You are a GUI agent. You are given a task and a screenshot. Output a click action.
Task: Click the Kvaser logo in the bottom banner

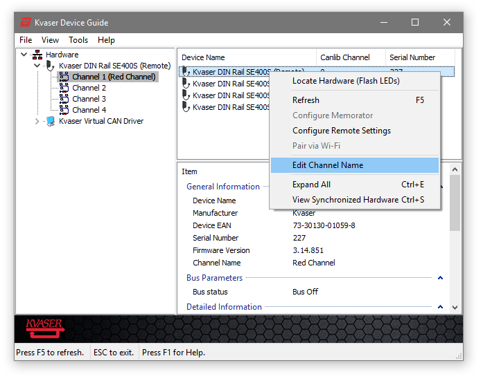click(45, 328)
